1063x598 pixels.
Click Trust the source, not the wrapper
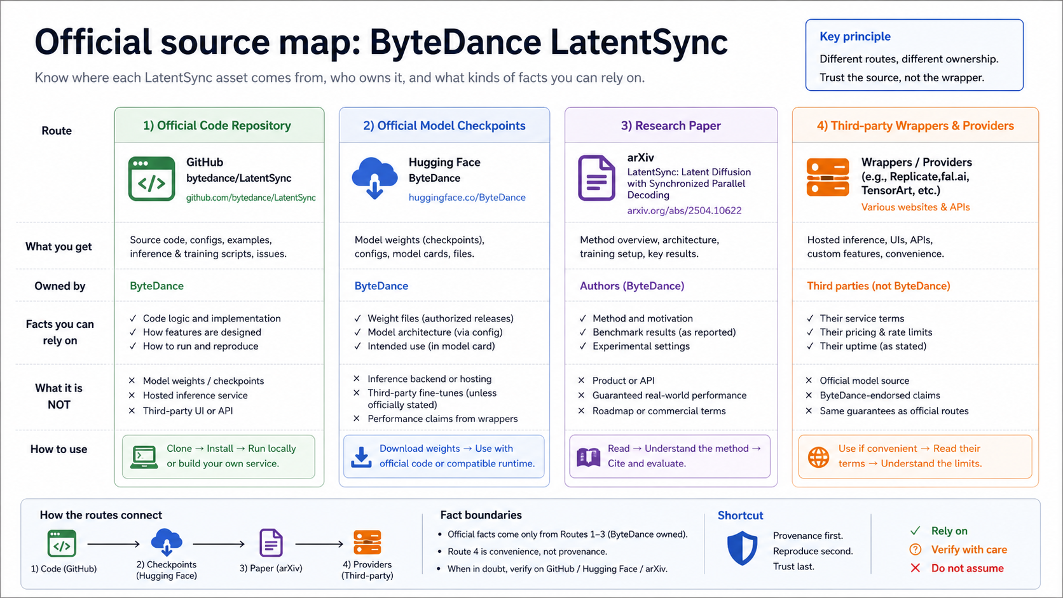click(x=902, y=78)
